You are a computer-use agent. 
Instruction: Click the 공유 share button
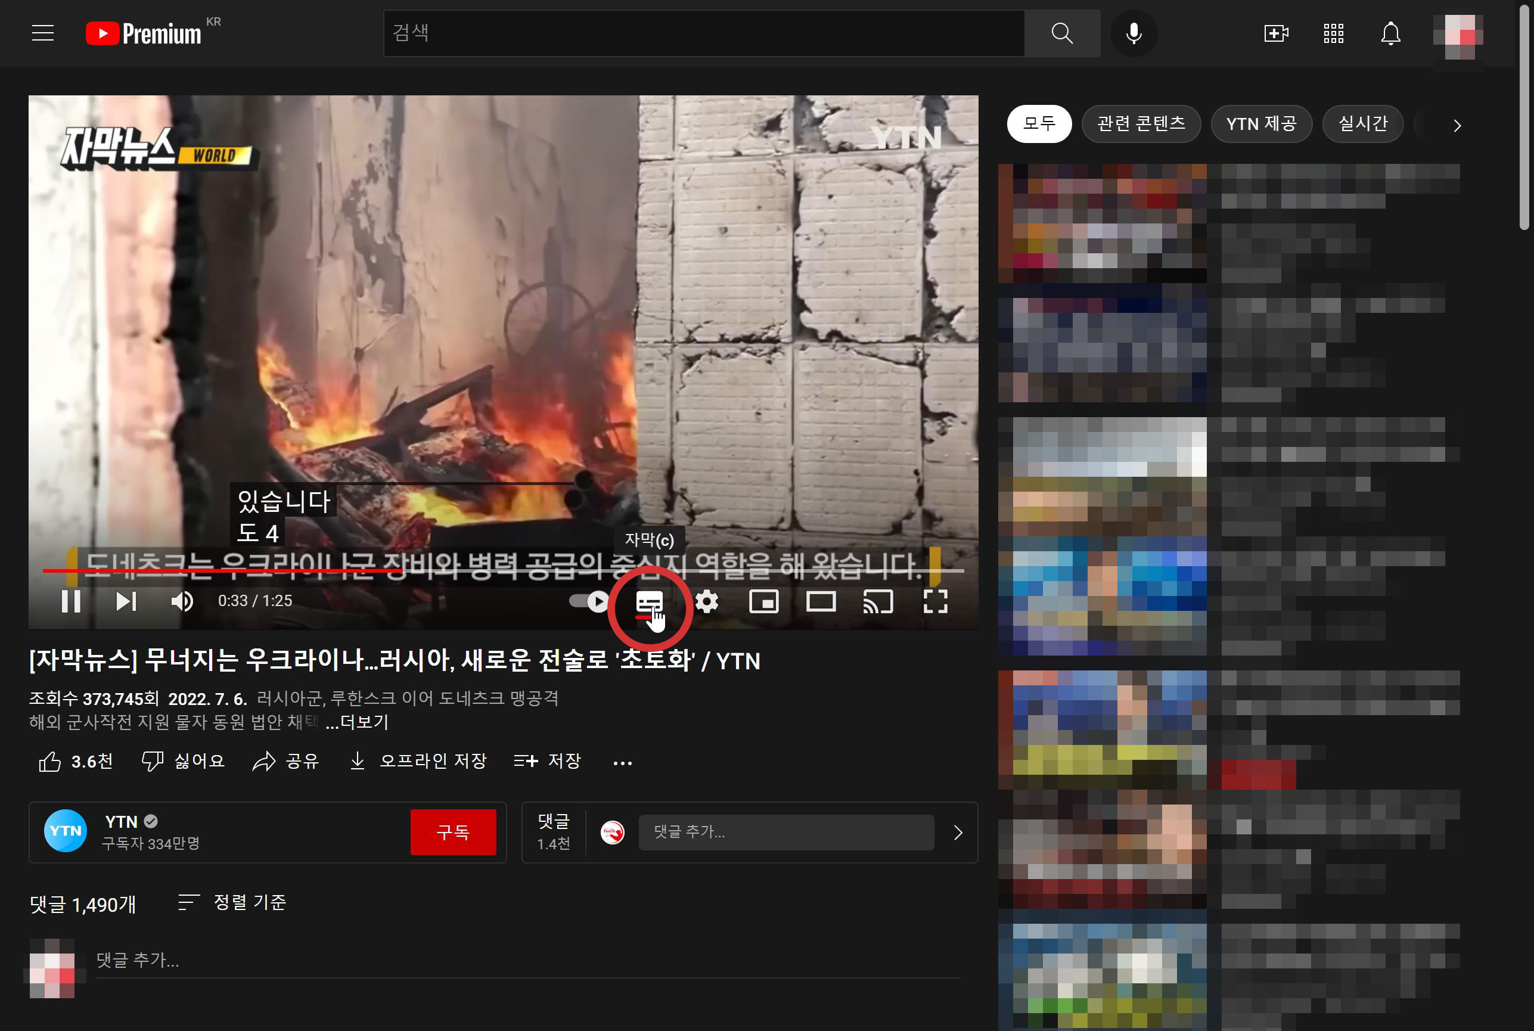[x=286, y=761]
